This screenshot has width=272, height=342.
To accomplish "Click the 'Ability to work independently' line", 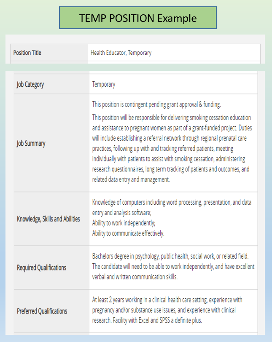I will [x=124, y=223].
